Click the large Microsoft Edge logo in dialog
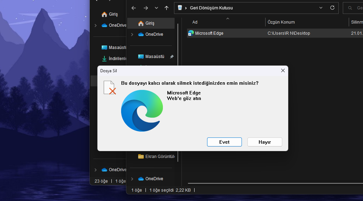The height and width of the screenshot is (201, 363). click(x=142, y=111)
